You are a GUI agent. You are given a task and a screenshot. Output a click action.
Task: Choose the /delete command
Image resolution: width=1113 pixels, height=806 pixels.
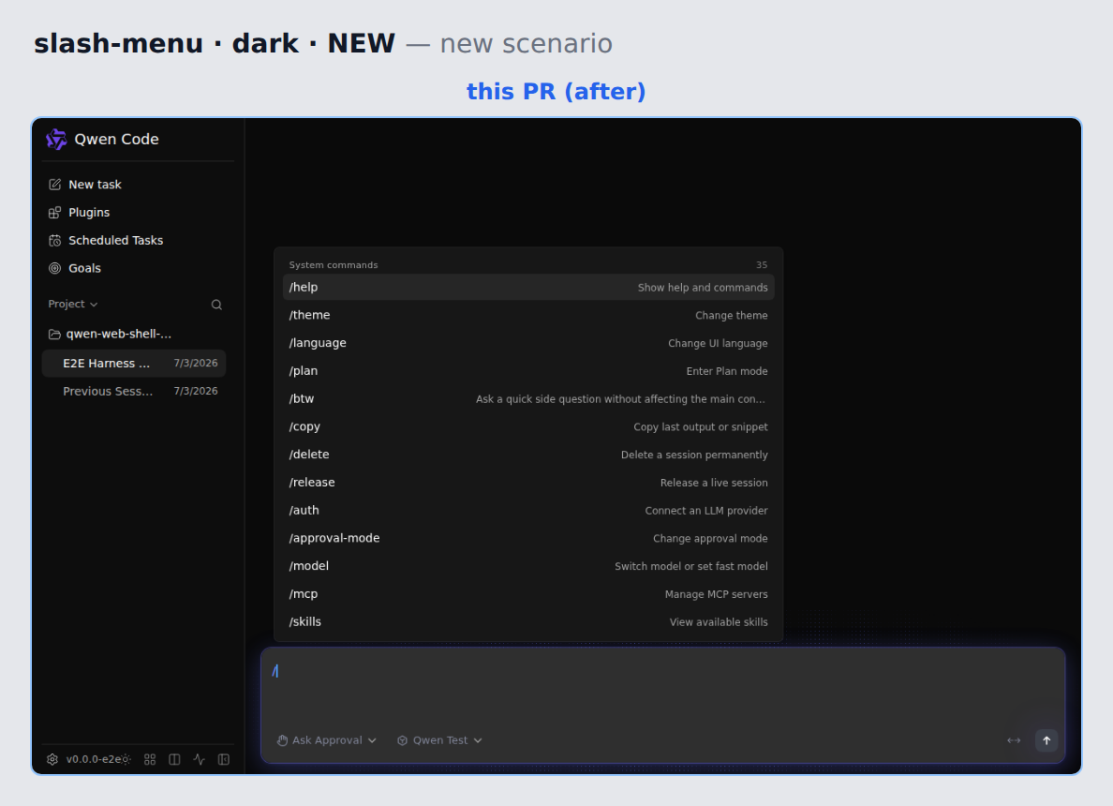click(528, 455)
